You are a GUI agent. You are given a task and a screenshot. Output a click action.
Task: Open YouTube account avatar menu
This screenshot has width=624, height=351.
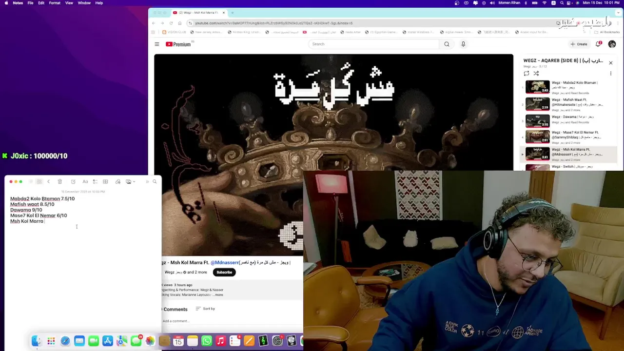pyautogui.click(x=612, y=44)
